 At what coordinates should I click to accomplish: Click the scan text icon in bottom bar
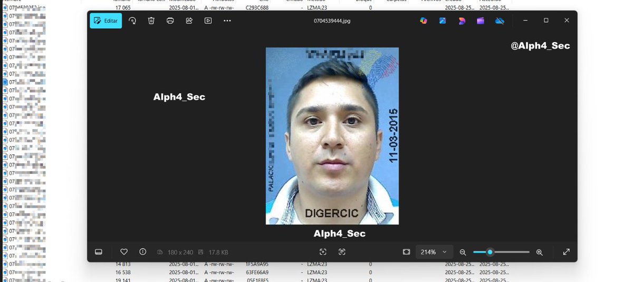point(342,252)
